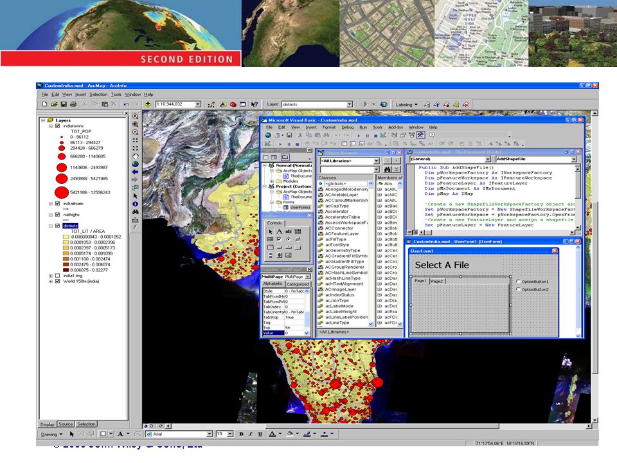Viewport: 617px width, 463px height.
Task: Select the ArcMap Pan hand tool
Action: (136, 156)
